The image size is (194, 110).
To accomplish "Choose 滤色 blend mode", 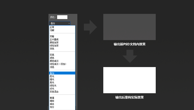I will tap(52, 58).
